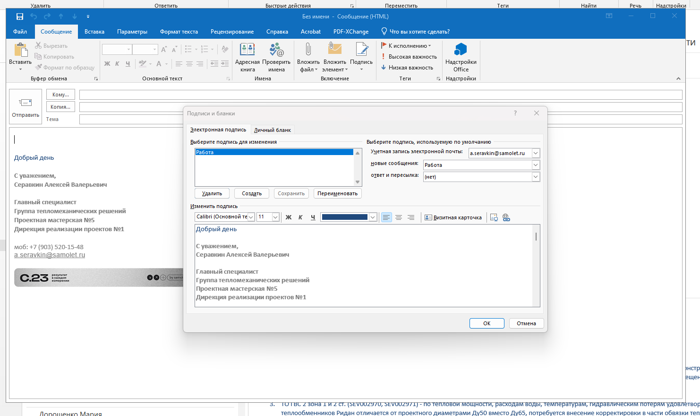Click the Delete (Удалить) signature button
Viewport: 700px width, 416px height.
[212, 193]
